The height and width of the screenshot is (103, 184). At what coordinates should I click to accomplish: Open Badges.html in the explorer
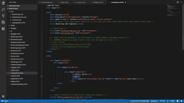pyautogui.click(x=16, y=34)
